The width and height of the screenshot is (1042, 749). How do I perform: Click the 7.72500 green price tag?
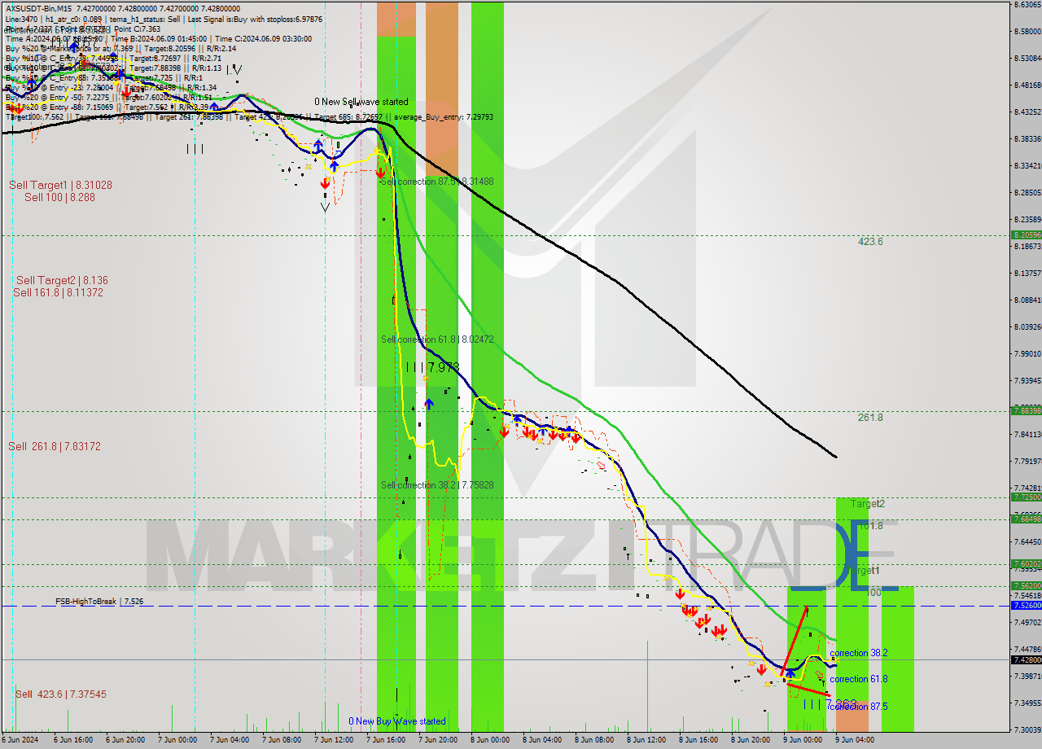[1026, 497]
